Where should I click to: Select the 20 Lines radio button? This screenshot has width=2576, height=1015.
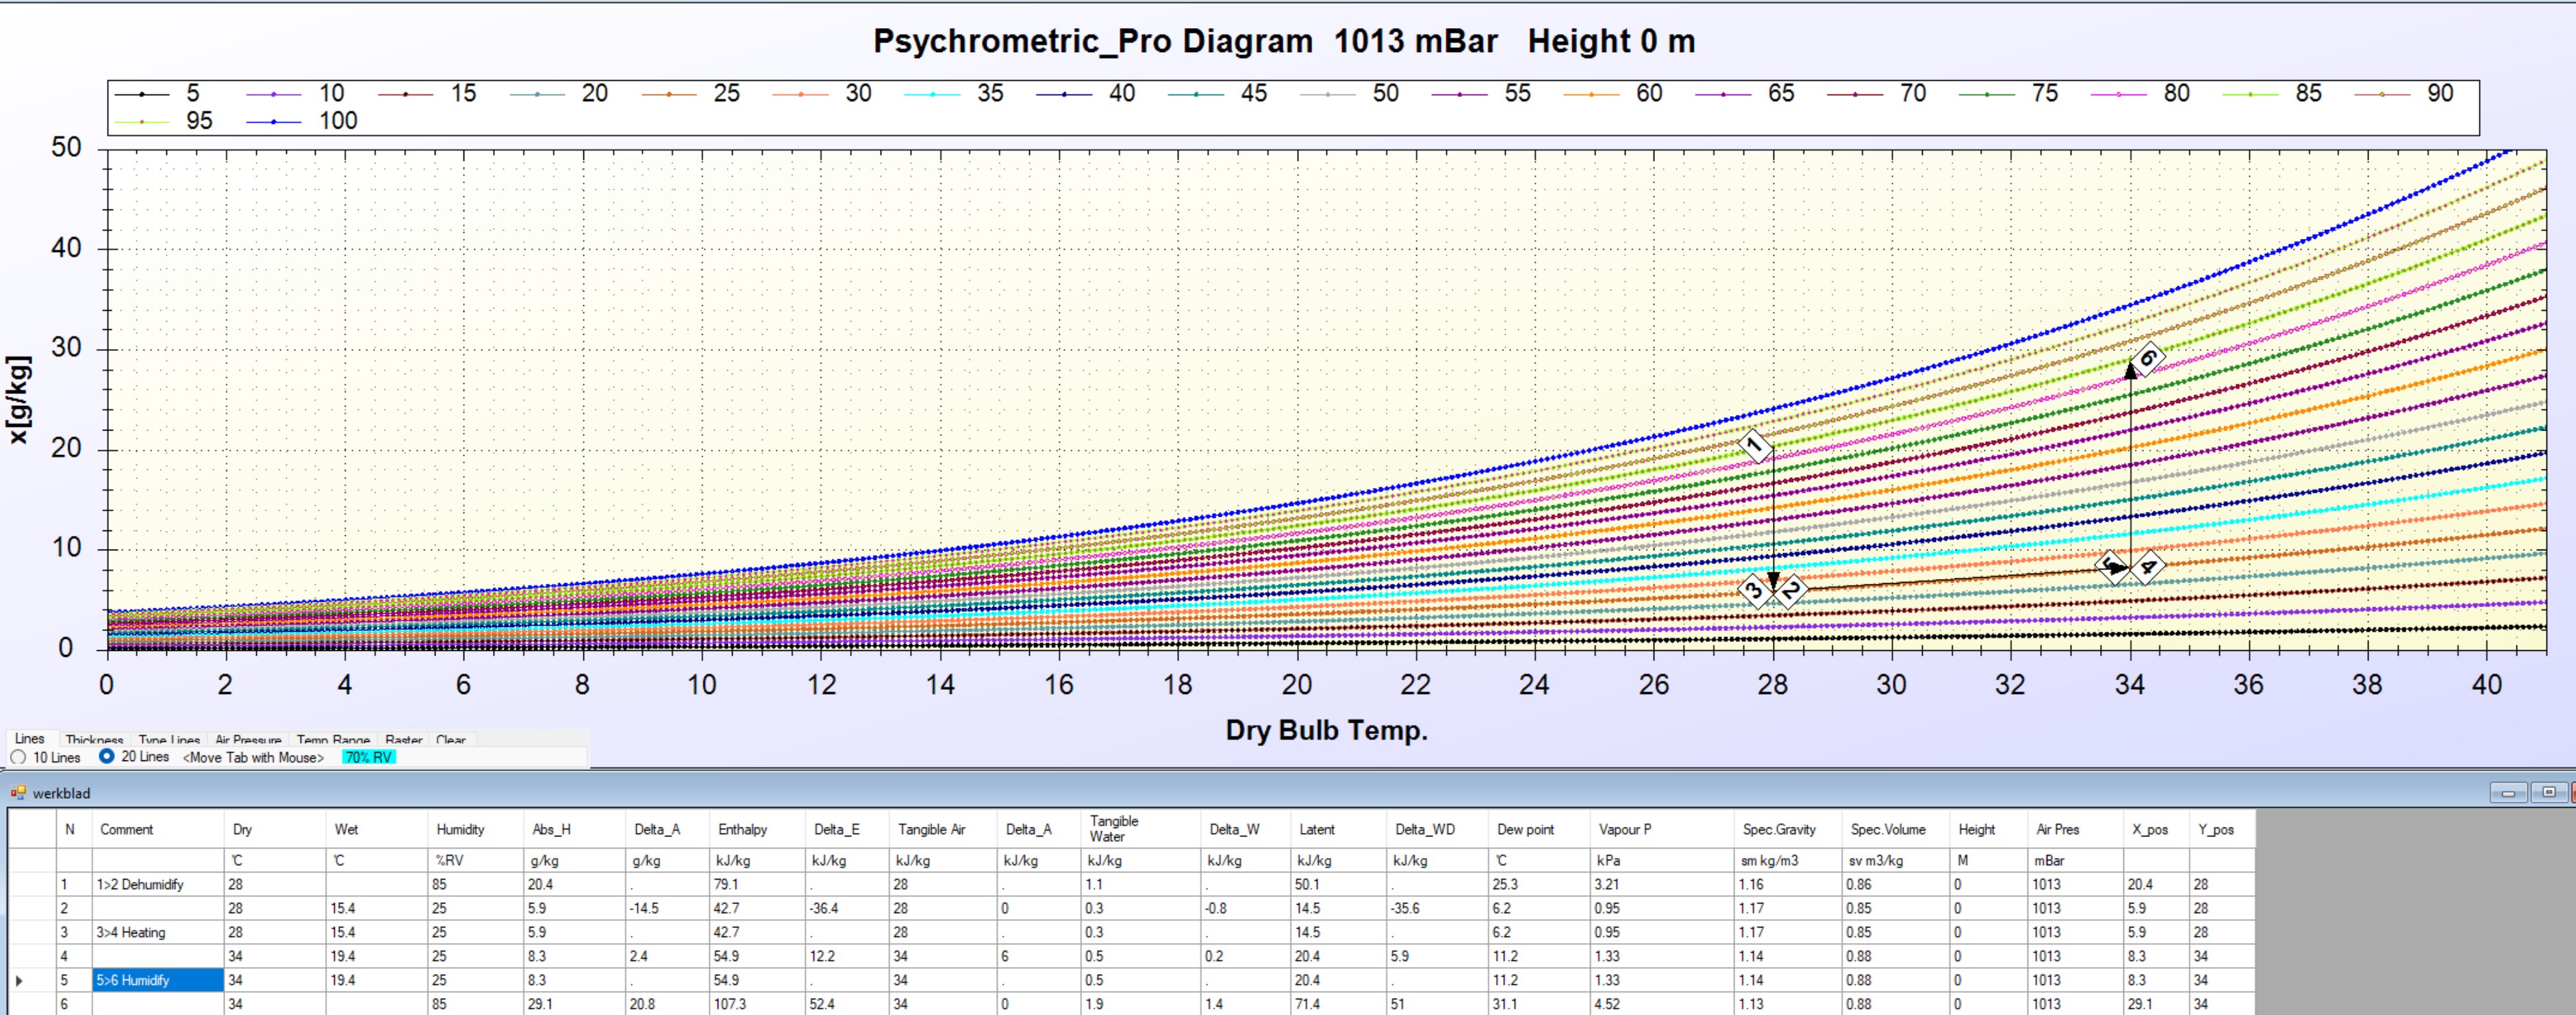107,757
